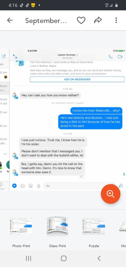Start a video chat with camera icon
Screen dimensions: 126x267
pyautogui.click(x=120, y=57)
